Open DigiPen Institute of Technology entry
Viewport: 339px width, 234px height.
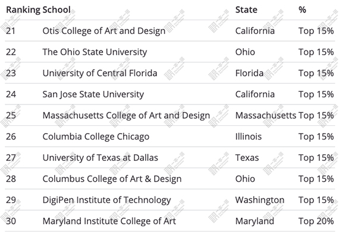(x=106, y=200)
